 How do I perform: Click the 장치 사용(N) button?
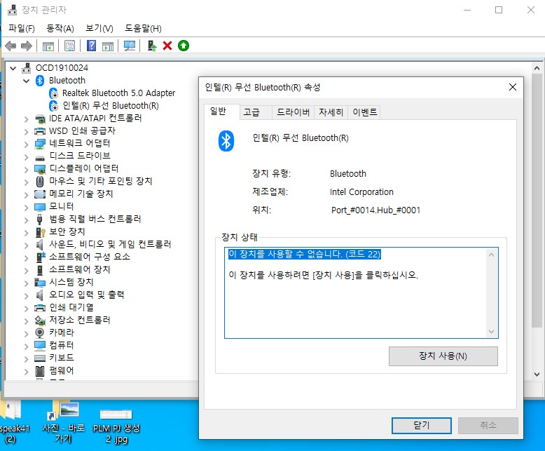pyautogui.click(x=443, y=356)
